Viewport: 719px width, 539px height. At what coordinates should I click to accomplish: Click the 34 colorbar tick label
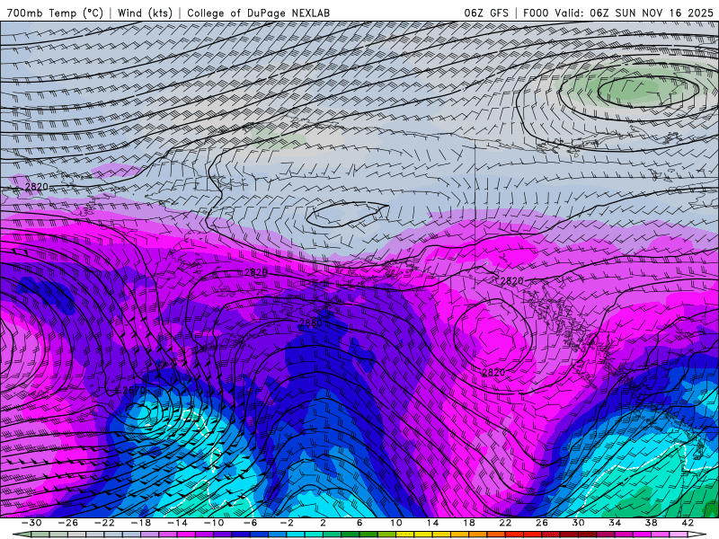tap(615, 523)
